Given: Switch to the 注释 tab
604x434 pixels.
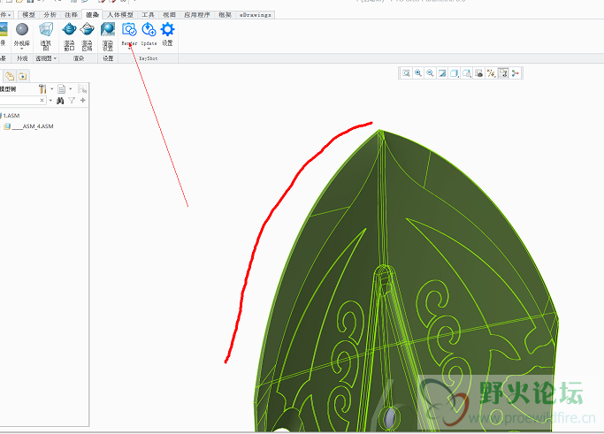Looking at the screenshot, I should coord(72,15).
